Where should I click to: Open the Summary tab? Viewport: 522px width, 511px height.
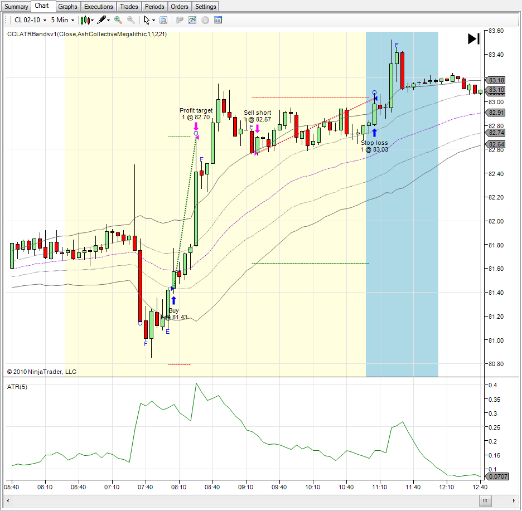click(16, 6)
